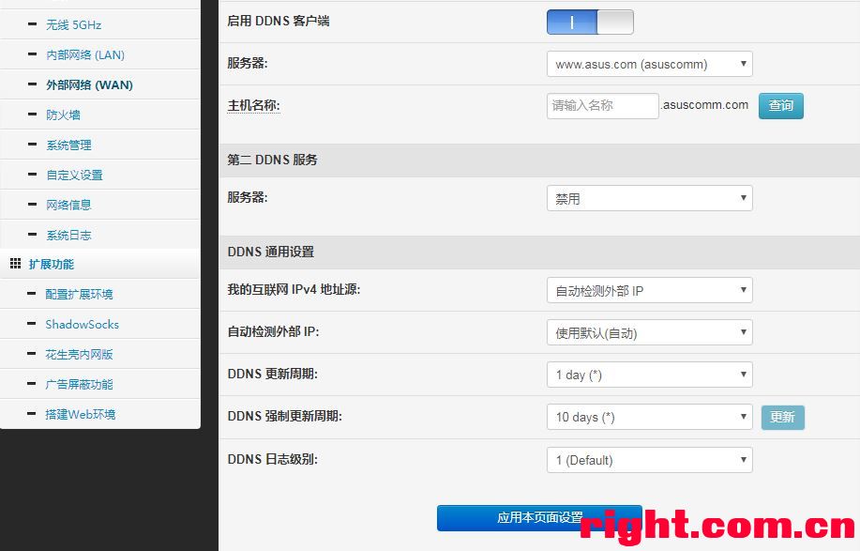Click the .asuscomm.com domain suffix text

(x=704, y=105)
